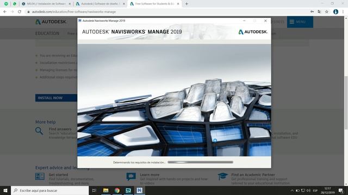348x195 pixels.
Task: Open the blue MENU button on the Autodesk site
Action: click(x=300, y=22)
